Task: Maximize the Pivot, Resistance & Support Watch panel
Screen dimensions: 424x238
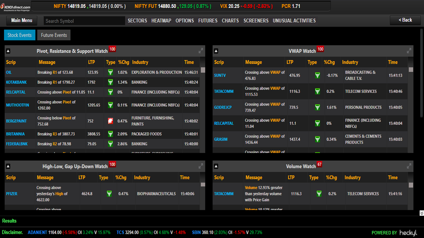Action: tap(201, 51)
